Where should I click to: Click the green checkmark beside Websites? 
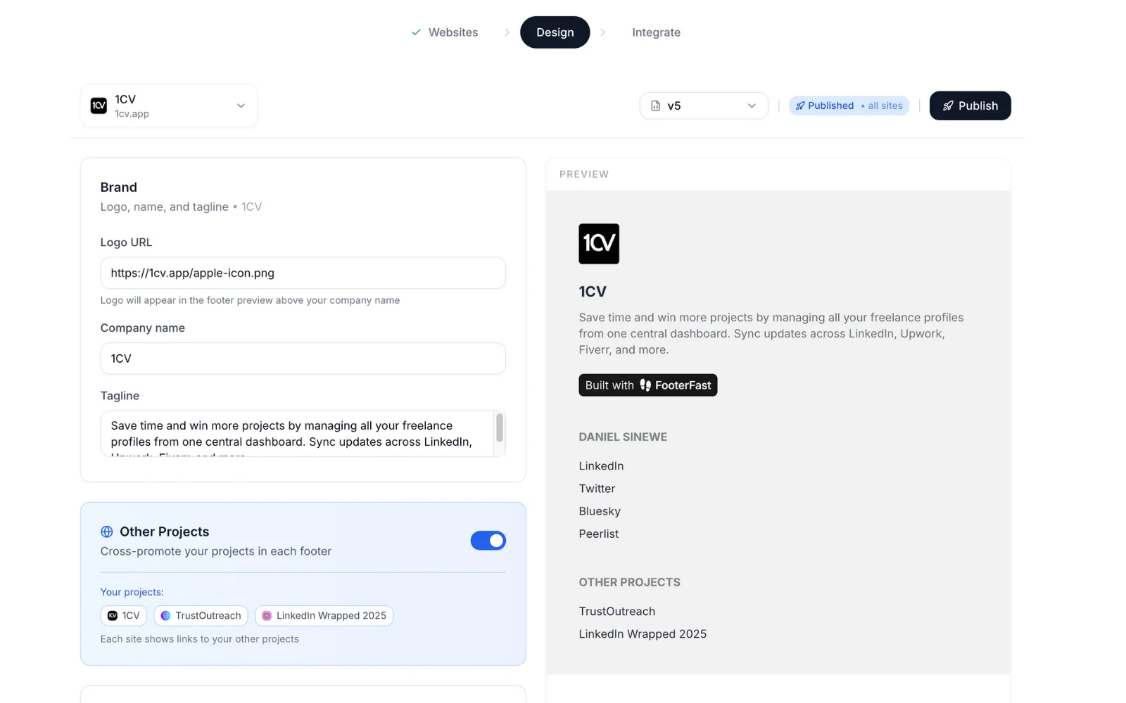tap(415, 32)
